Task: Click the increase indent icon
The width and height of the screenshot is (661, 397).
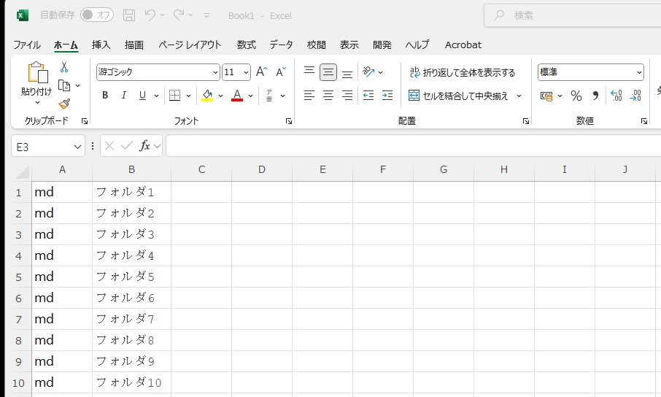Action: [387, 96]
